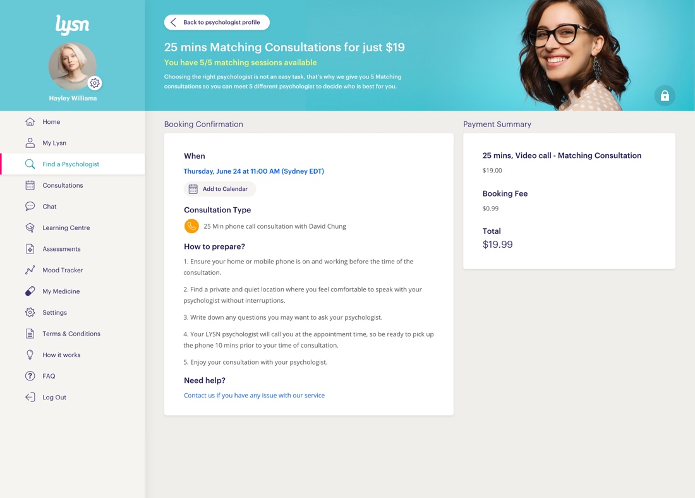
Task: Click the Log Out arrow icon
Action: coord(30,398)
